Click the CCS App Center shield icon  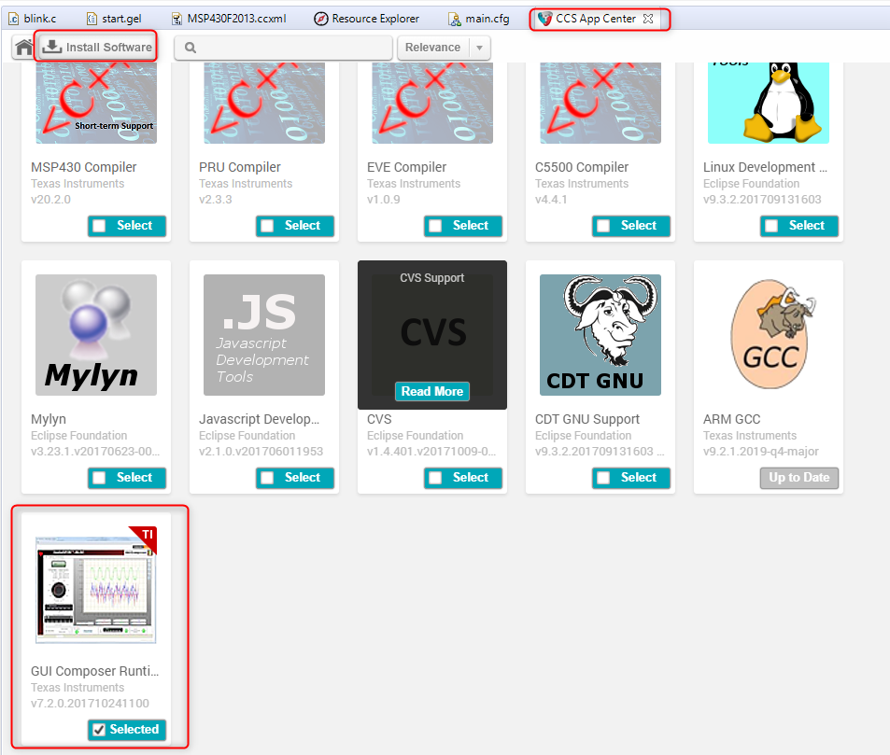pos(544,19)
